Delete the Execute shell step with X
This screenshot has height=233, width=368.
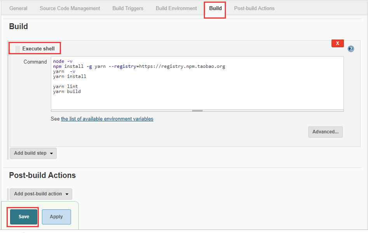tap(337, 43)
